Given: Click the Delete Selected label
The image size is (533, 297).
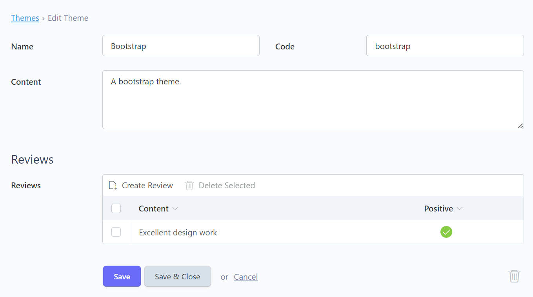Looking at the screenshot, I should (x=227, y=186).
